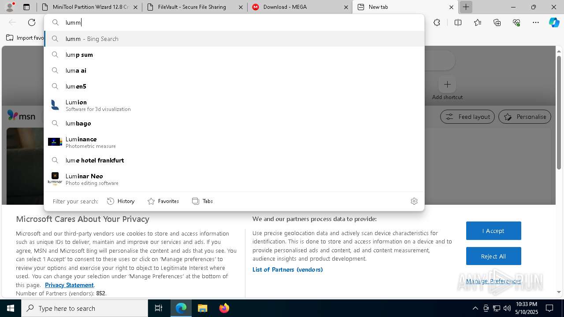This screenshot has height=317, width=564.
Task: Choose 'lume hotel frankfurt' suggestion
Action: tap(234, 160)
